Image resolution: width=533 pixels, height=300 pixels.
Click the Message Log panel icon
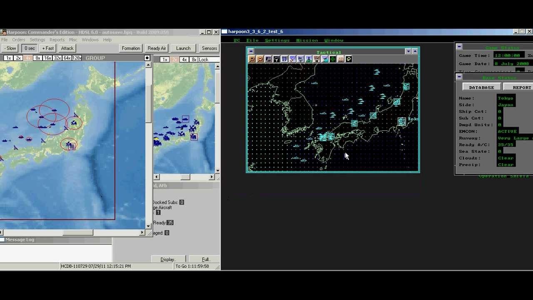2,240
